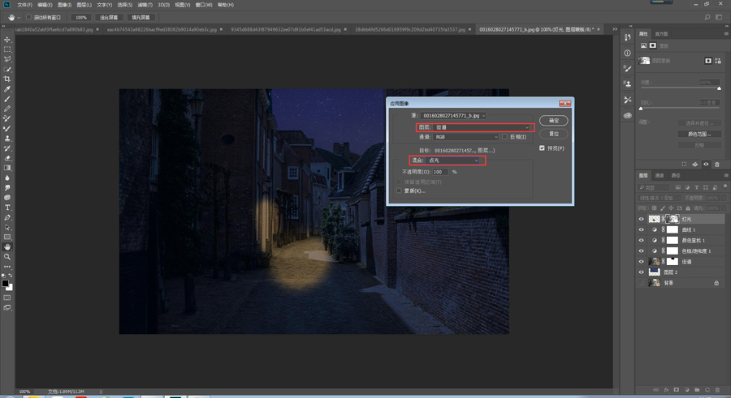This screenshot has width=731, height=398.
Task: Enable the 反相(I) invert checkbox
Action: click(x=505, y=137)
